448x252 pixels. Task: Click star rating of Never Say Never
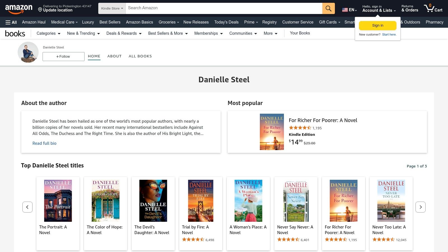click(288, 240)
